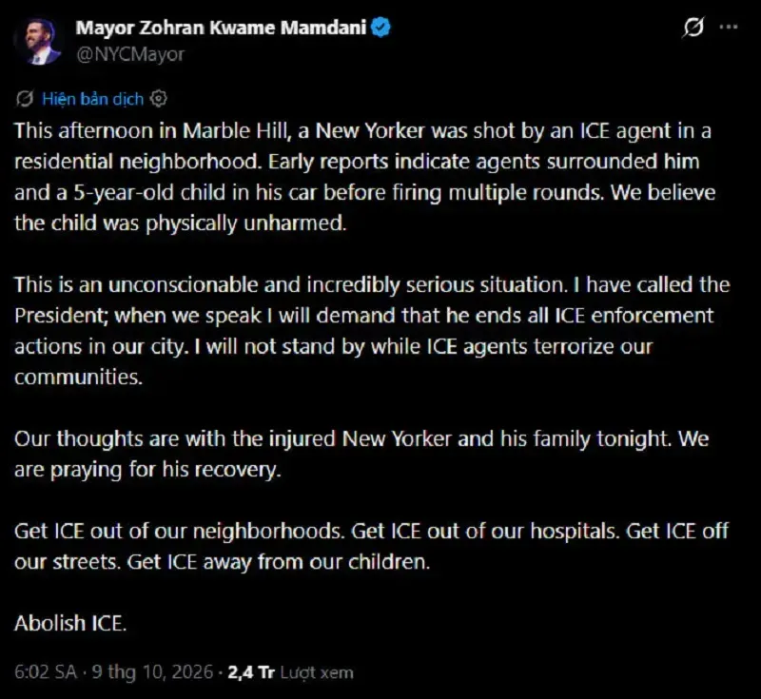Open the three-dot more options menu
Viewport: 761px width, 699px height.
point(729,28)
